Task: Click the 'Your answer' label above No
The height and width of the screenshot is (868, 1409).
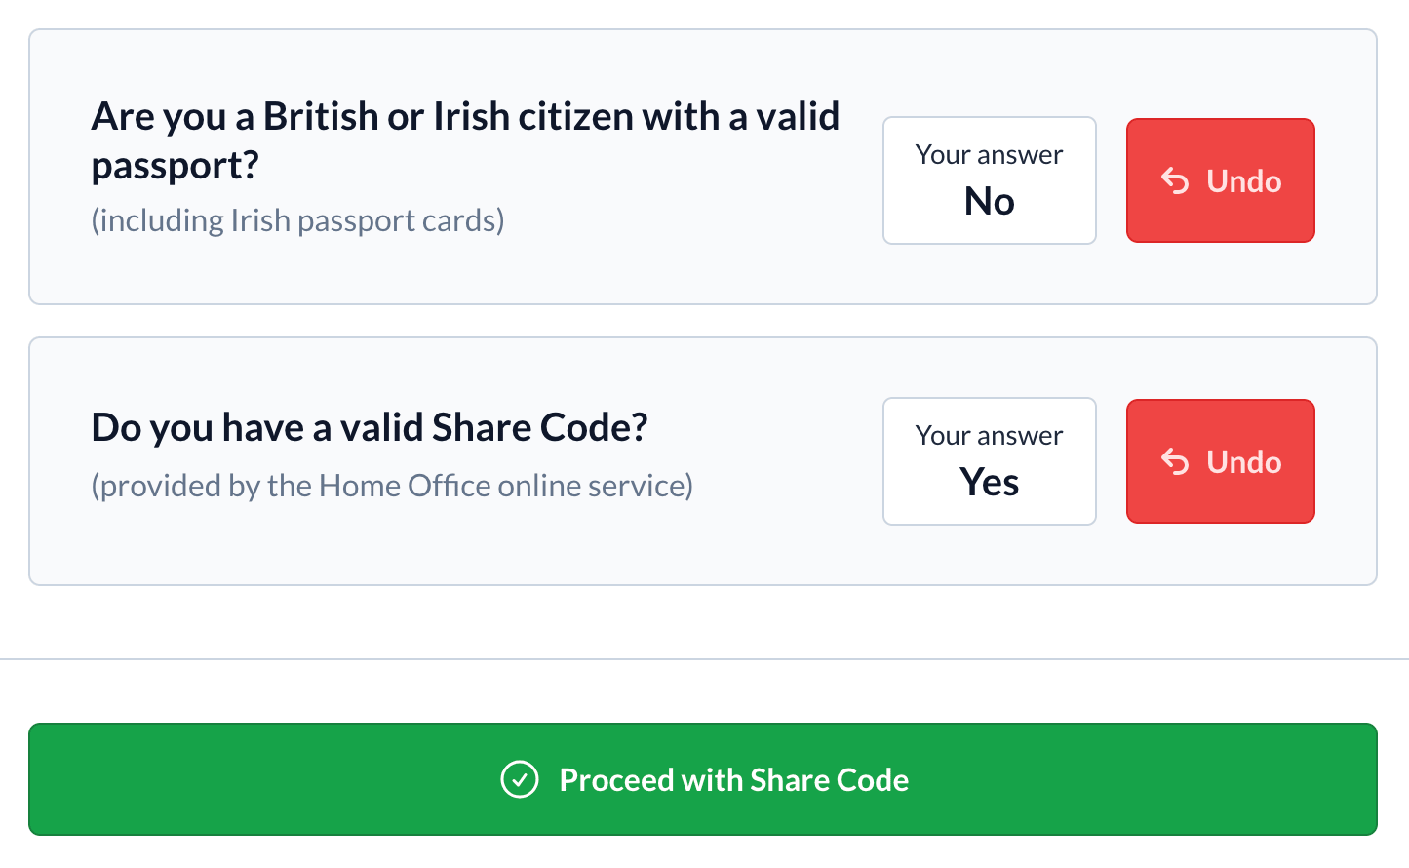Action: tap(990, 155)
